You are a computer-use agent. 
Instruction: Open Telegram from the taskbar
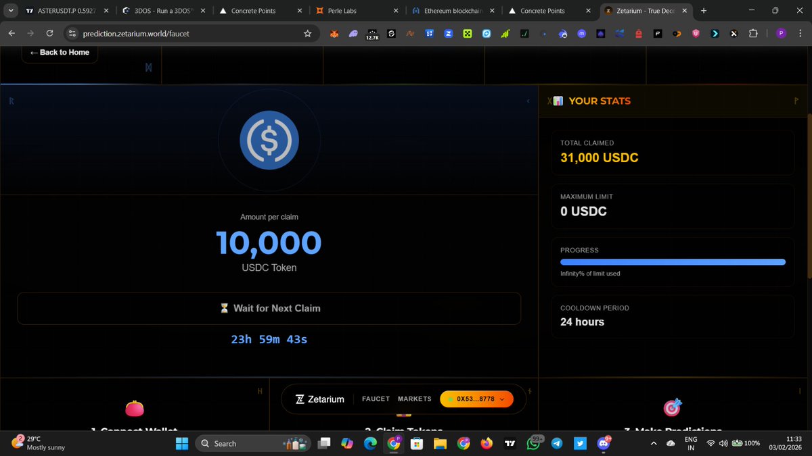coord(557,443)
